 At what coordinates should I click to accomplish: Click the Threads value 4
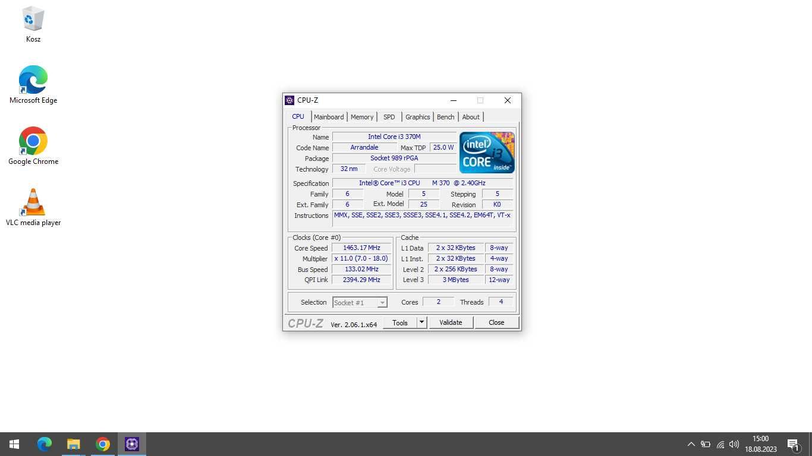[x=501, y=302]
